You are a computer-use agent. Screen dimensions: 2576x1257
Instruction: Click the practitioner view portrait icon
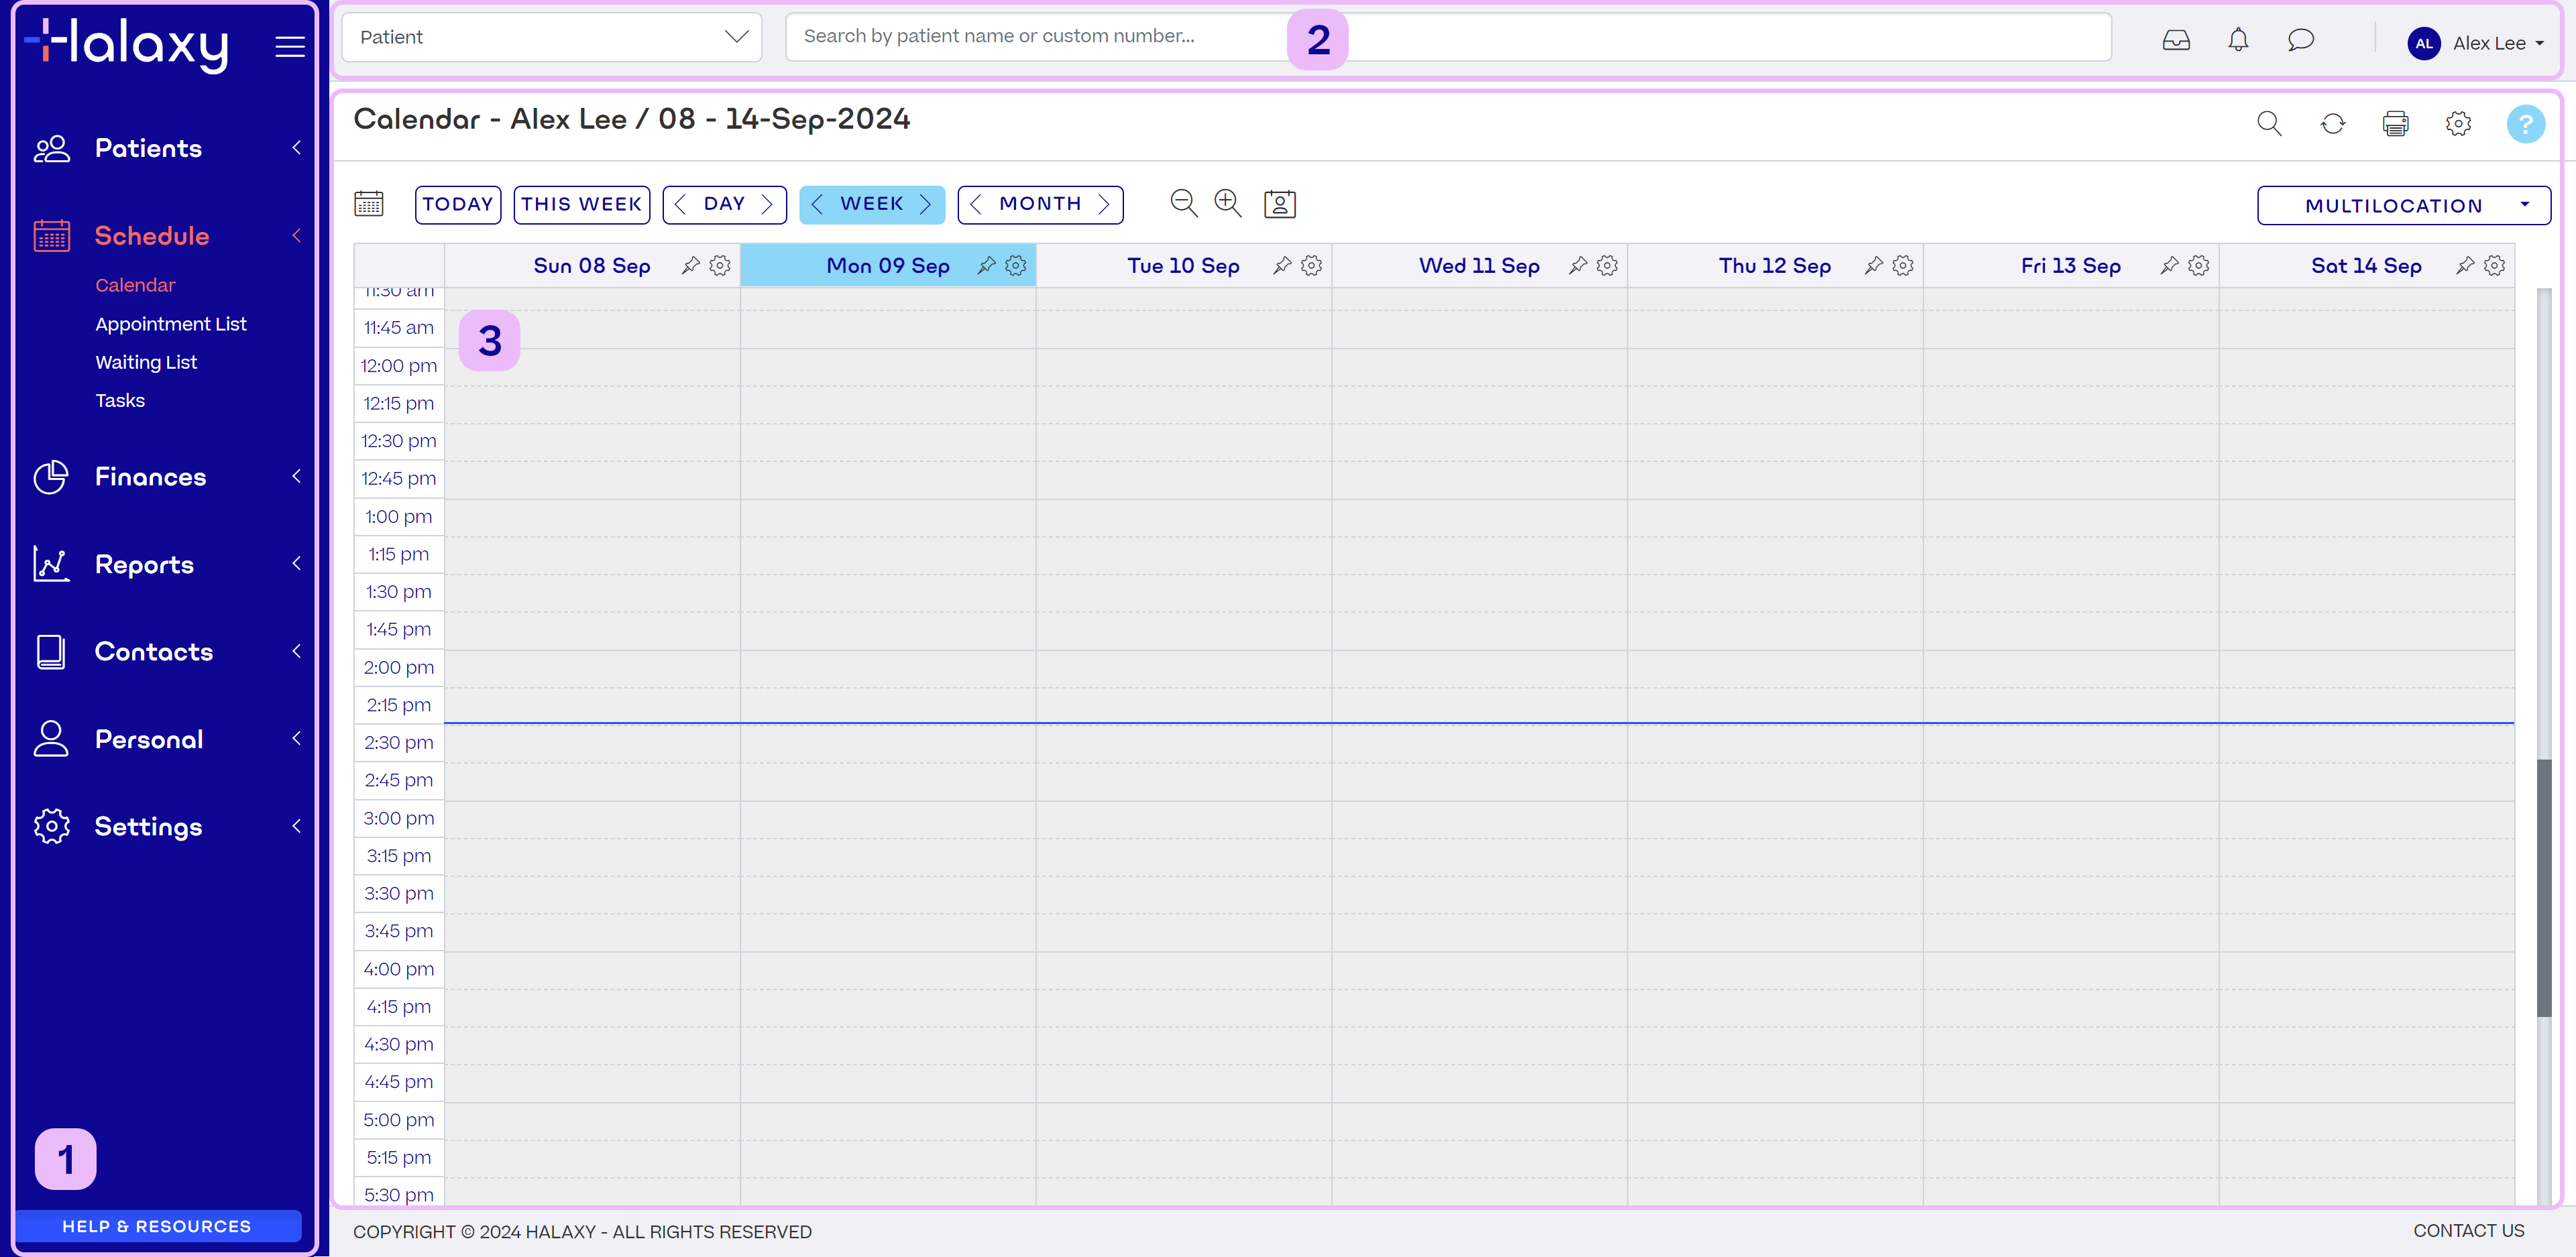click(x=1279, y=204)
